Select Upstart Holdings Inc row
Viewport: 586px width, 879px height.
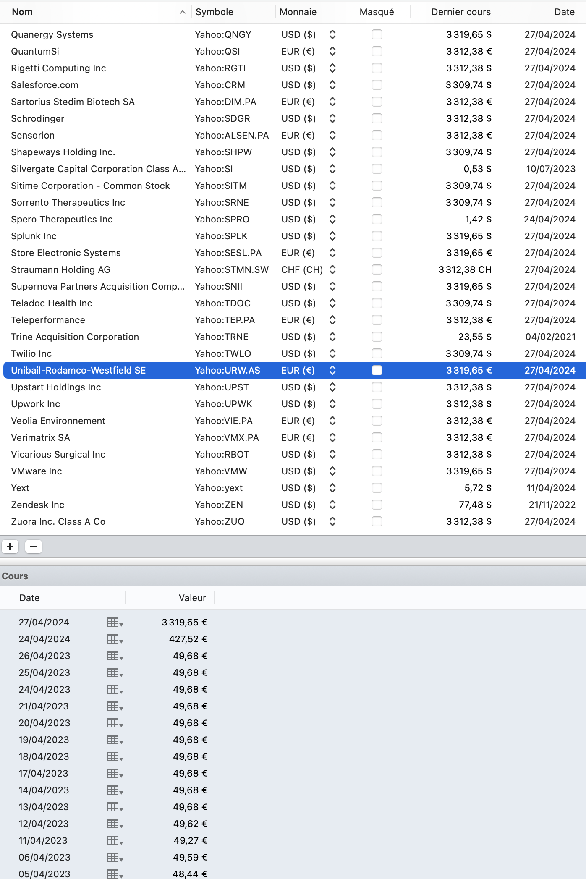click(293, 387)
